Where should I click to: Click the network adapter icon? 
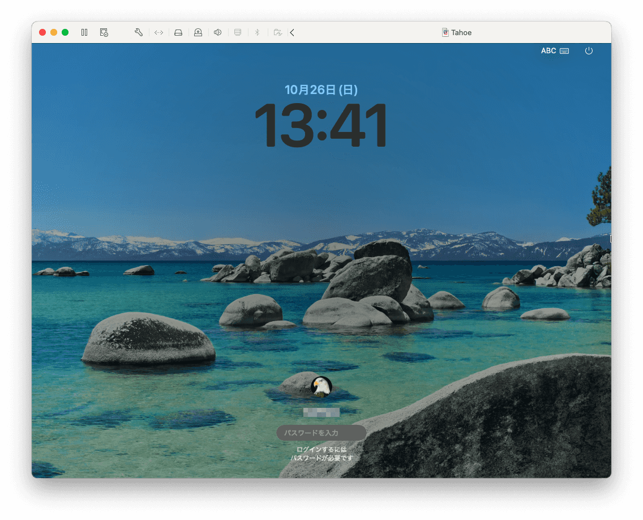158,32
